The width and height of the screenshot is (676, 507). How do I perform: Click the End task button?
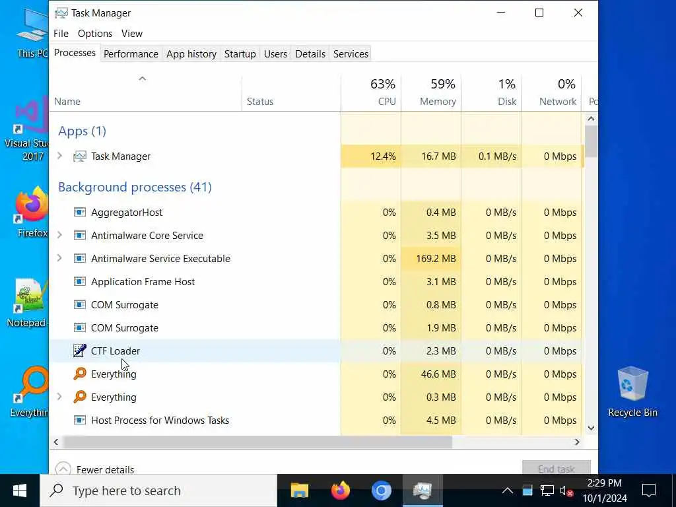[557, 469]
